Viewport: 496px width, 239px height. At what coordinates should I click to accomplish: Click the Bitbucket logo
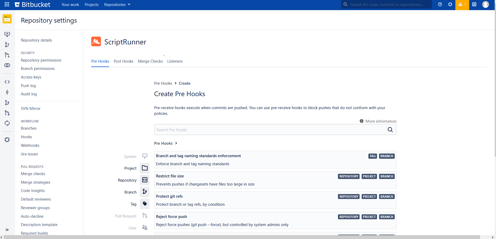[33, 4]
